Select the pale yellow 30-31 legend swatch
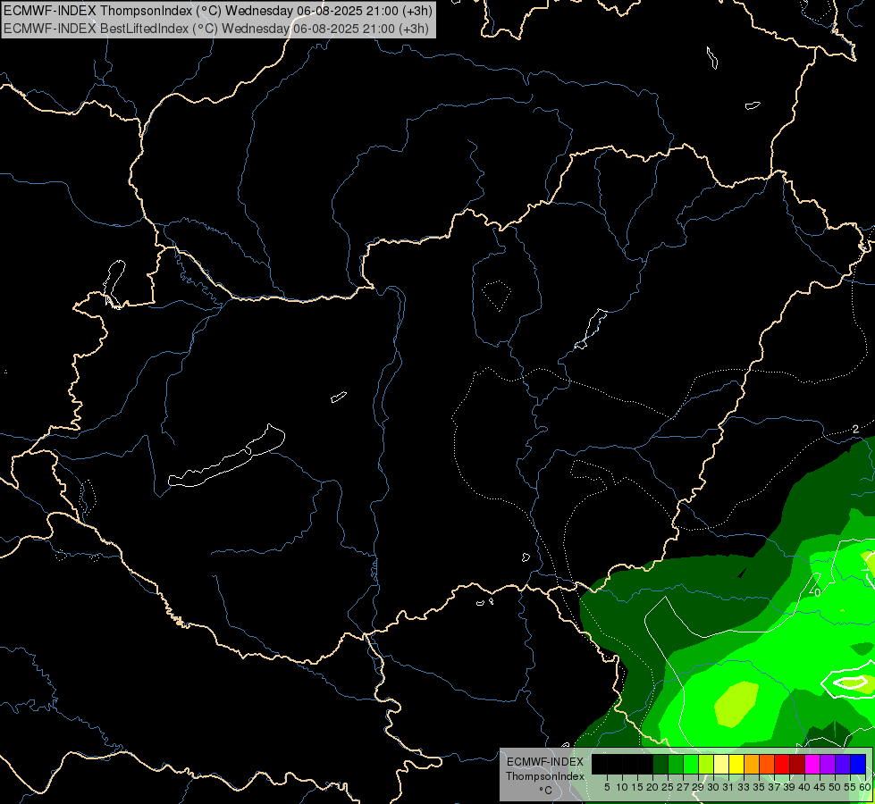Image resolution: width=875 pixels, height=804 pixels. [721, 764]
